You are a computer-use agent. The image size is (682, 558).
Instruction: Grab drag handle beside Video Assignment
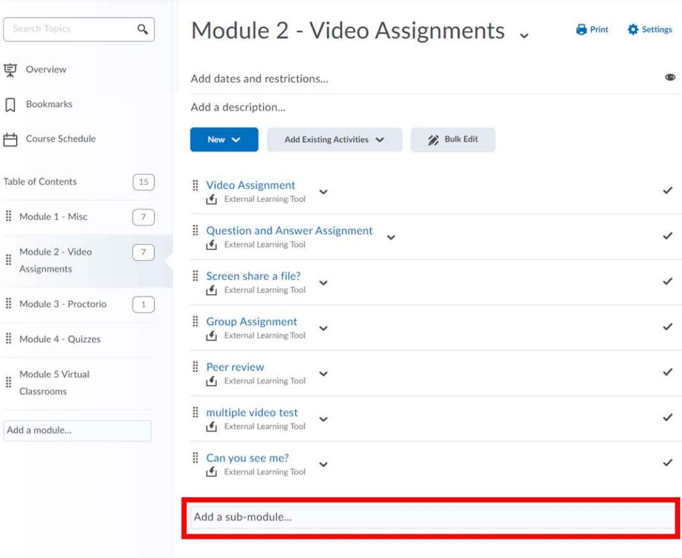pos(195,185)
